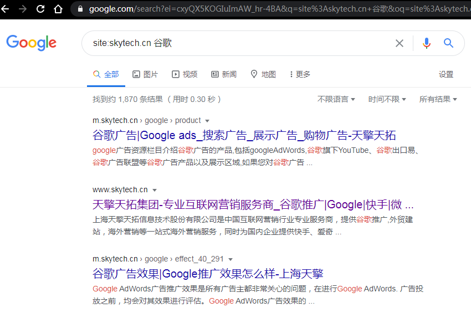Open the 谷歌广告效果 result link

tap(208, 273)
